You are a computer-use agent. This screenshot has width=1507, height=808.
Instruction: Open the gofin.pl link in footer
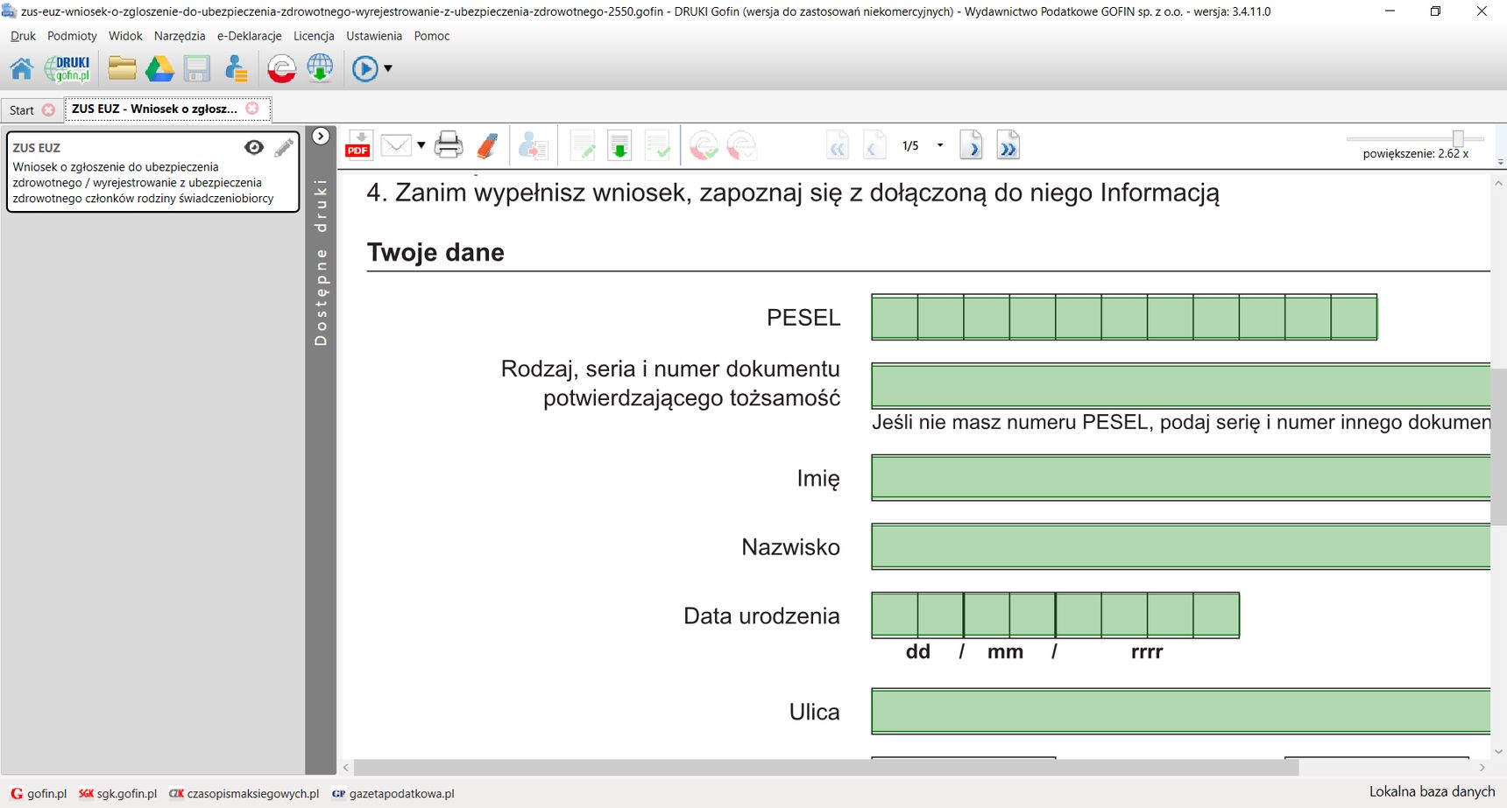(x=39, y=794)
